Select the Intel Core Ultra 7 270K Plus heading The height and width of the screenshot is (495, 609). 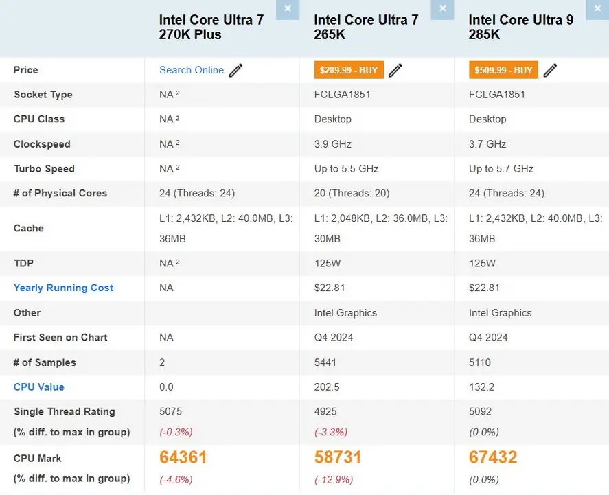tap(211, 27)
